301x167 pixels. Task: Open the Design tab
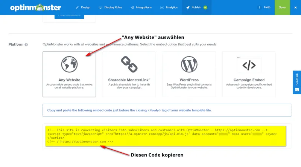coord(83,7)
